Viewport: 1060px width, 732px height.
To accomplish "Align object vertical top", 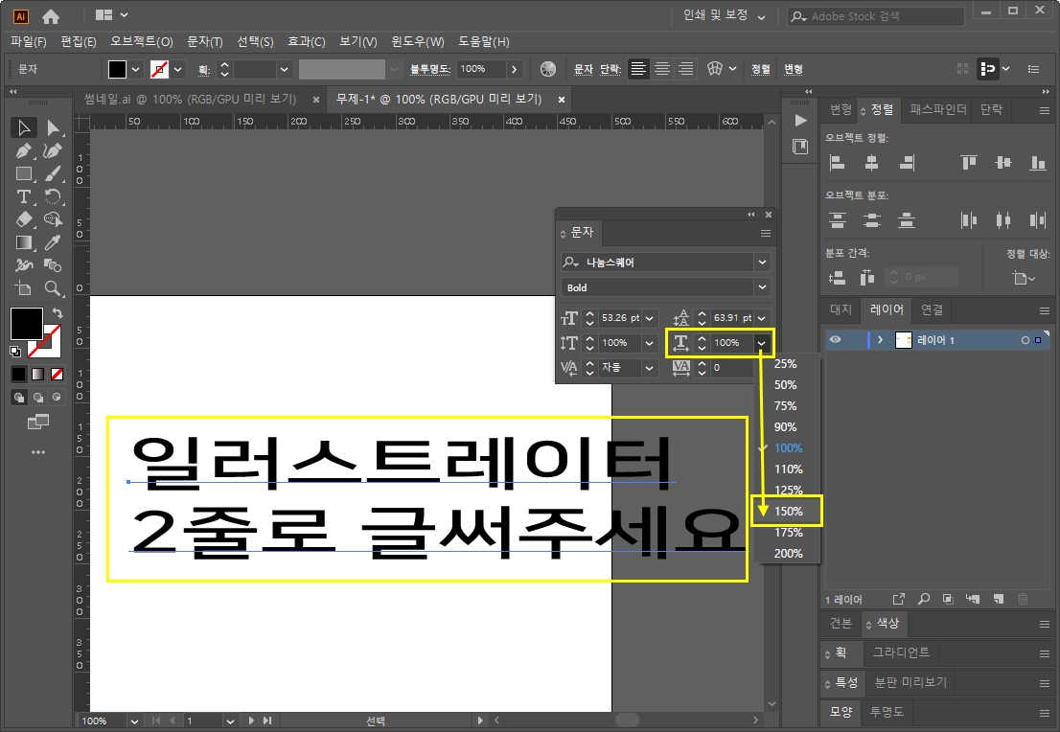I will 969,162.
